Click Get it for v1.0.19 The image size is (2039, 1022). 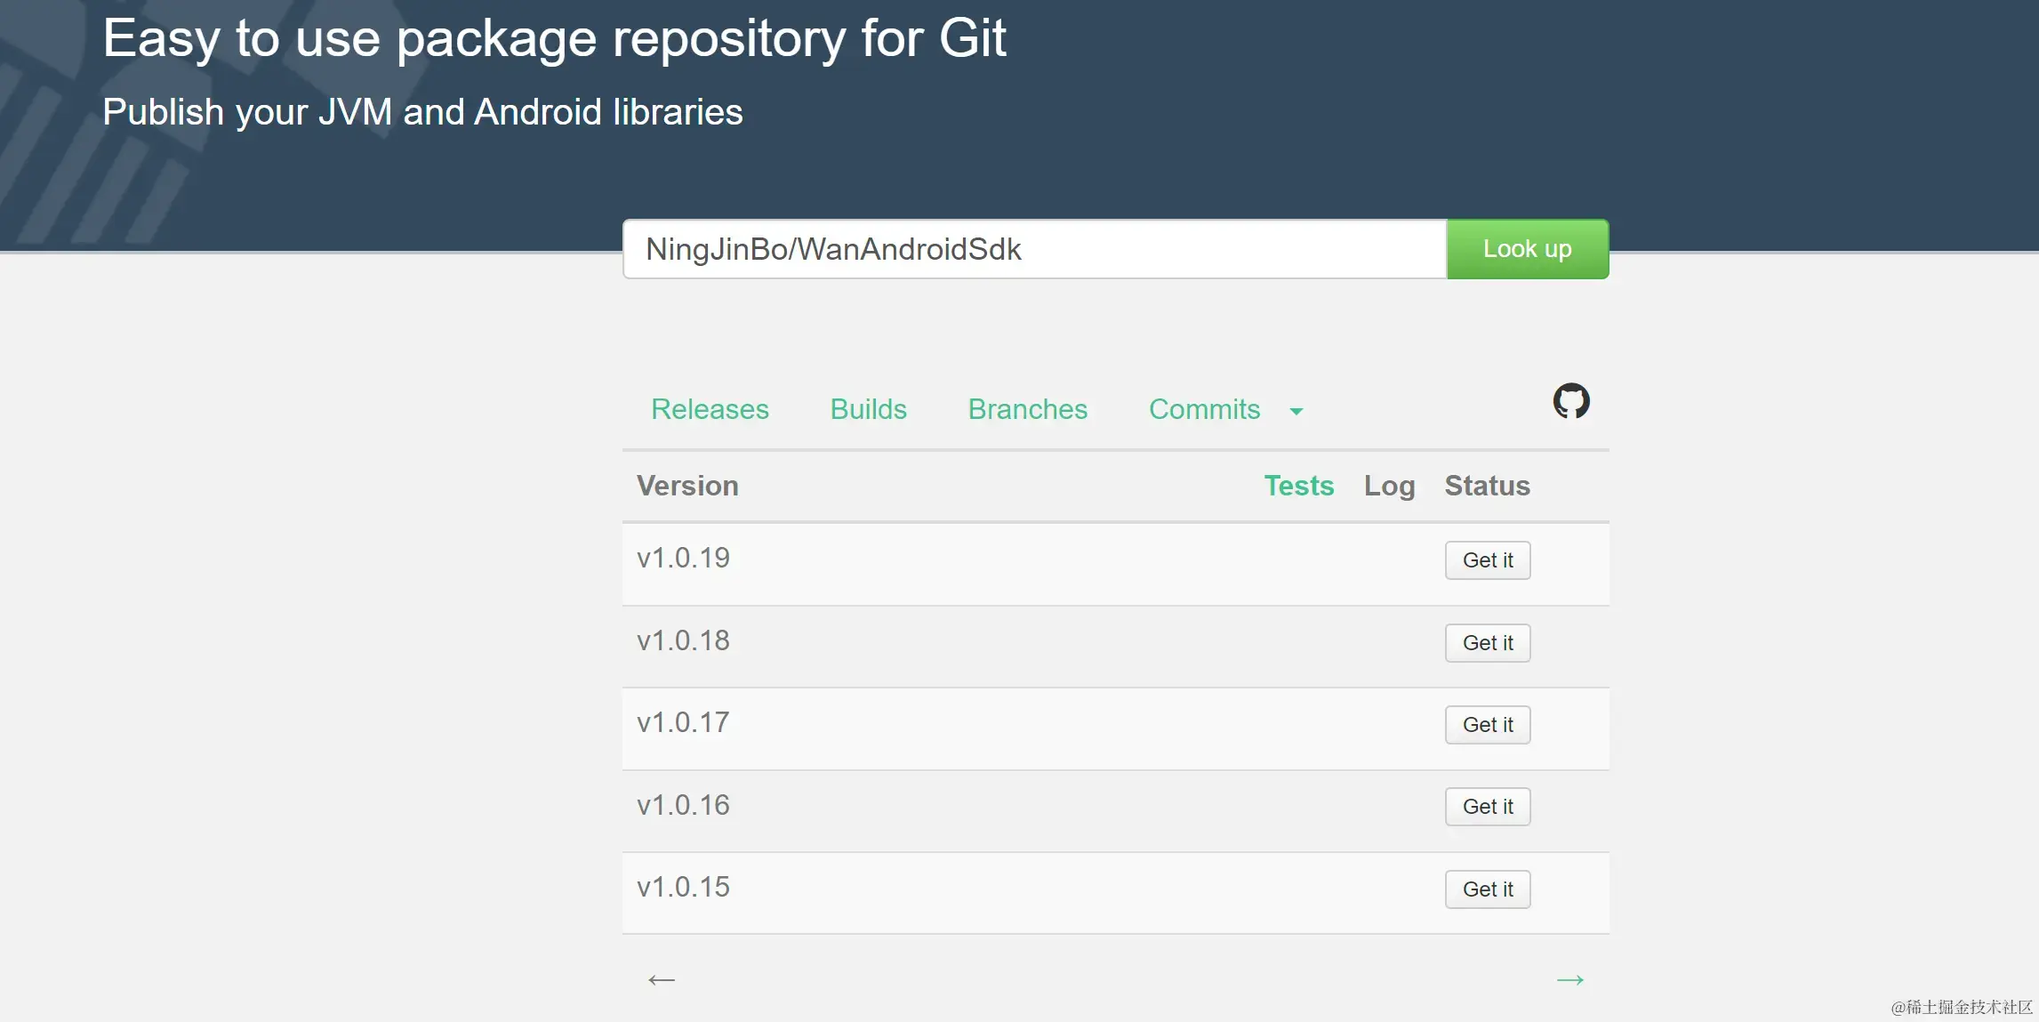(1487, 560)
